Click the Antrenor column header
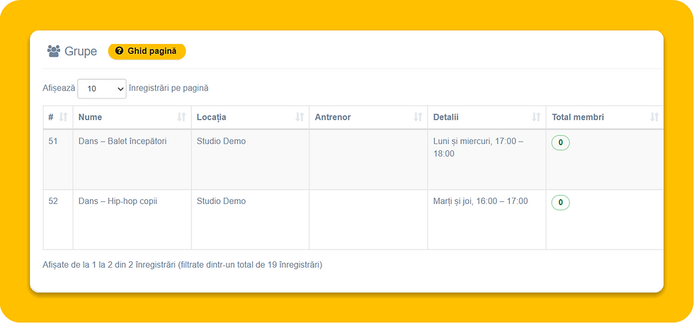694x323 pixels. coord(368,118)
